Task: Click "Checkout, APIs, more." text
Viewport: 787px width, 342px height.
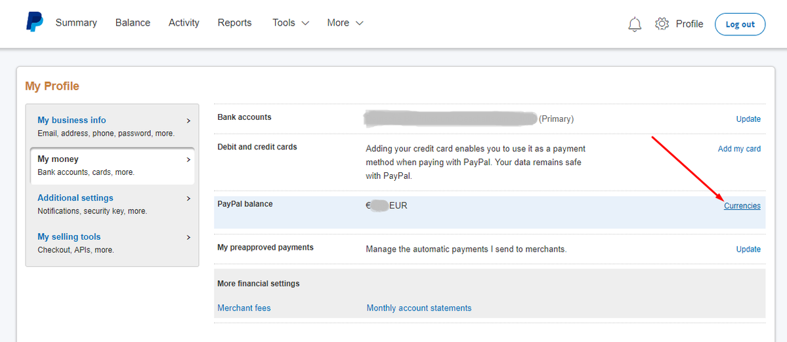Action: (x=75, y=250)
